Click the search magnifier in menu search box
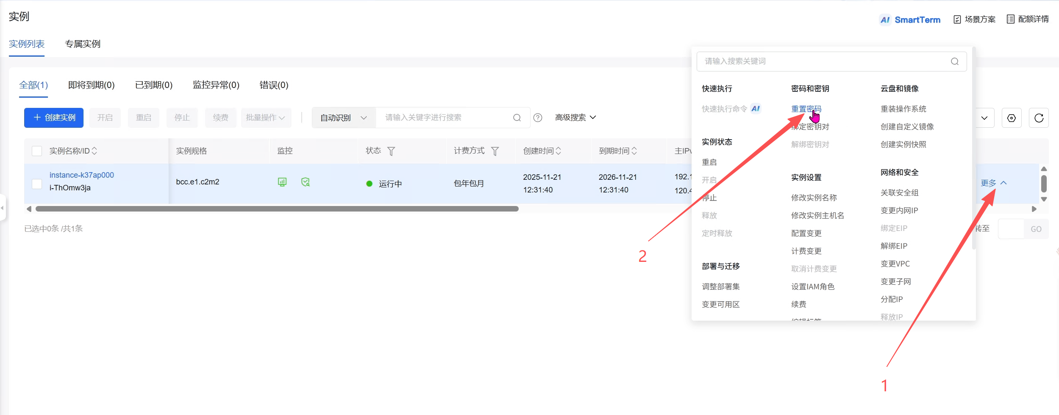The height and width of the screenshot is (415, 1059). pyautogui.click(x=954, y=61)
